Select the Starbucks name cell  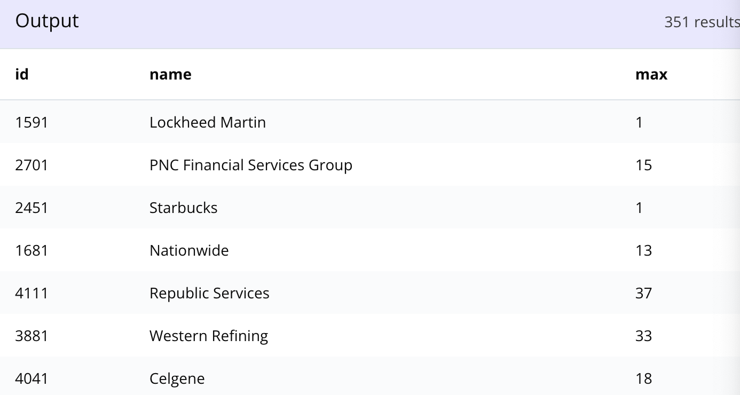pos(184,208)
